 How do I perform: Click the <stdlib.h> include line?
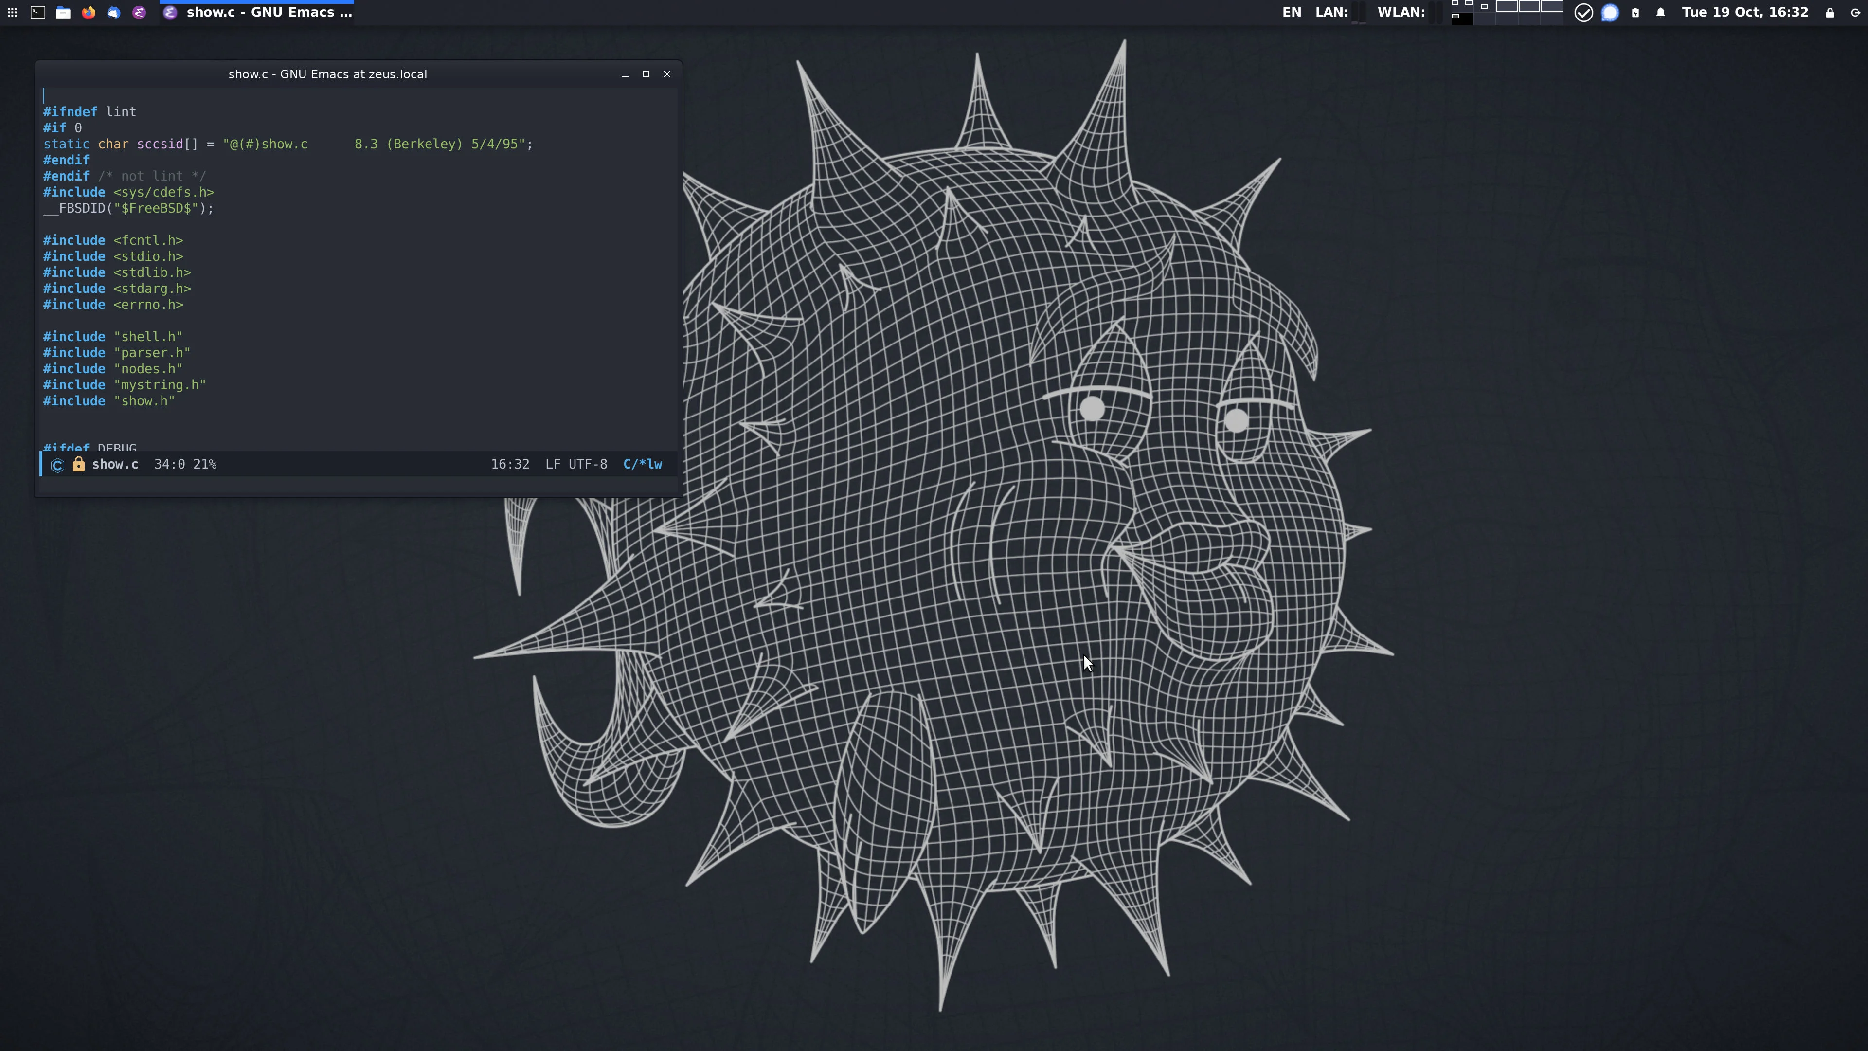(117, 272)
